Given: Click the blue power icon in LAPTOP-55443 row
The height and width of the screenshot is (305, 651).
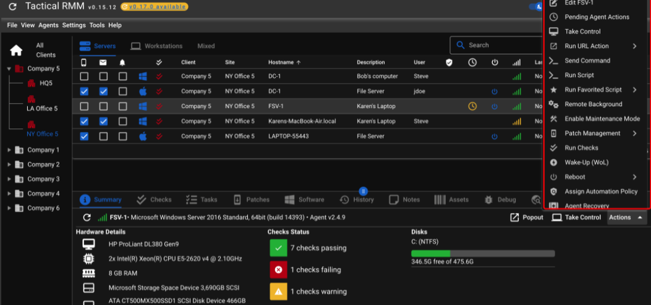Looking at the screenshot, I should 495,136.
